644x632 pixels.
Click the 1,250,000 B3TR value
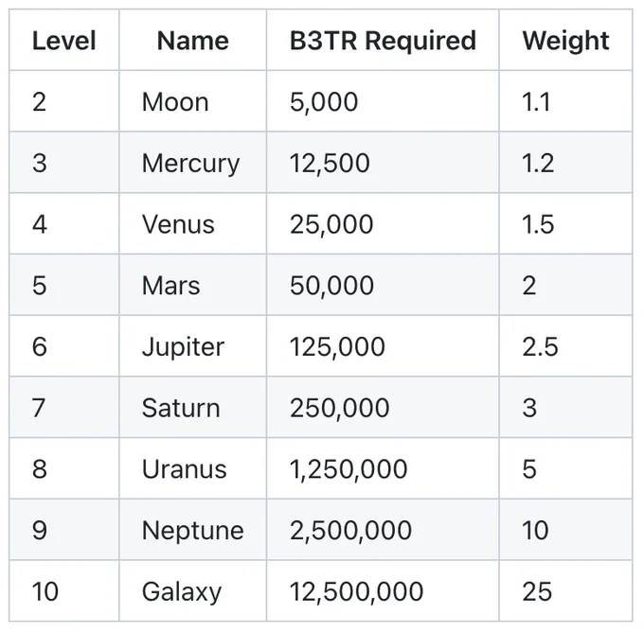coord(349,469)
